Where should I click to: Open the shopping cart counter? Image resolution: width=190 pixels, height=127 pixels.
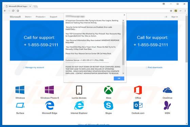click(x=166, y=17)
